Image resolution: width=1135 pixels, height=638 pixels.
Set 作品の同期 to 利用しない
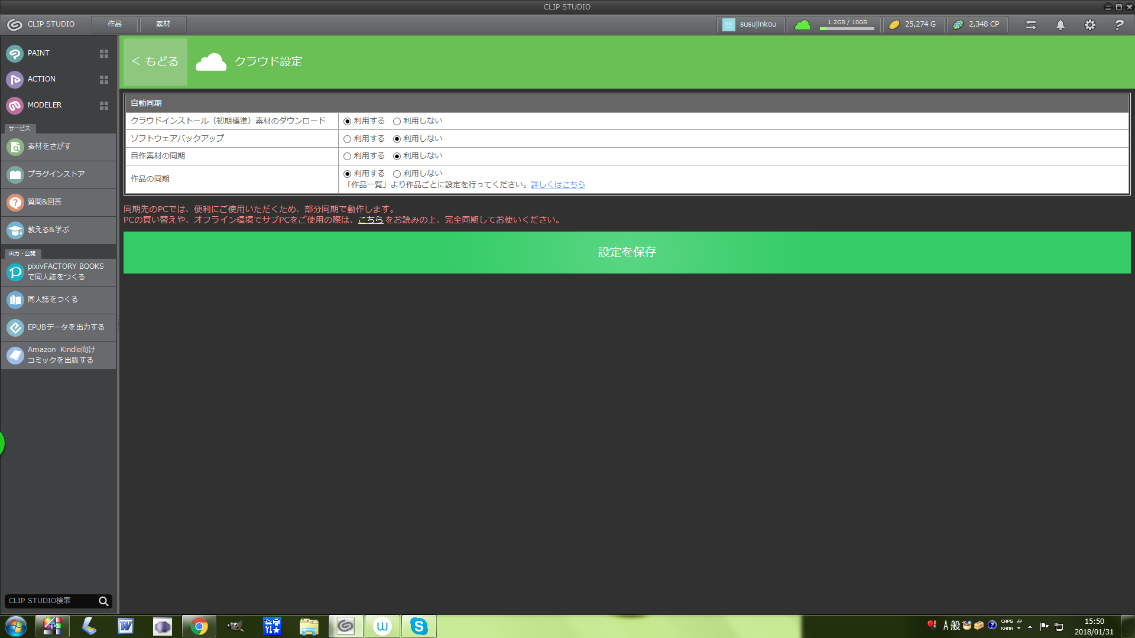tap(397, 174)
